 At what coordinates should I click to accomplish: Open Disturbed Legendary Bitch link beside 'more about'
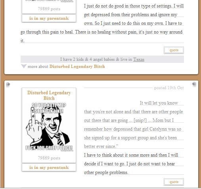[77, 66]
